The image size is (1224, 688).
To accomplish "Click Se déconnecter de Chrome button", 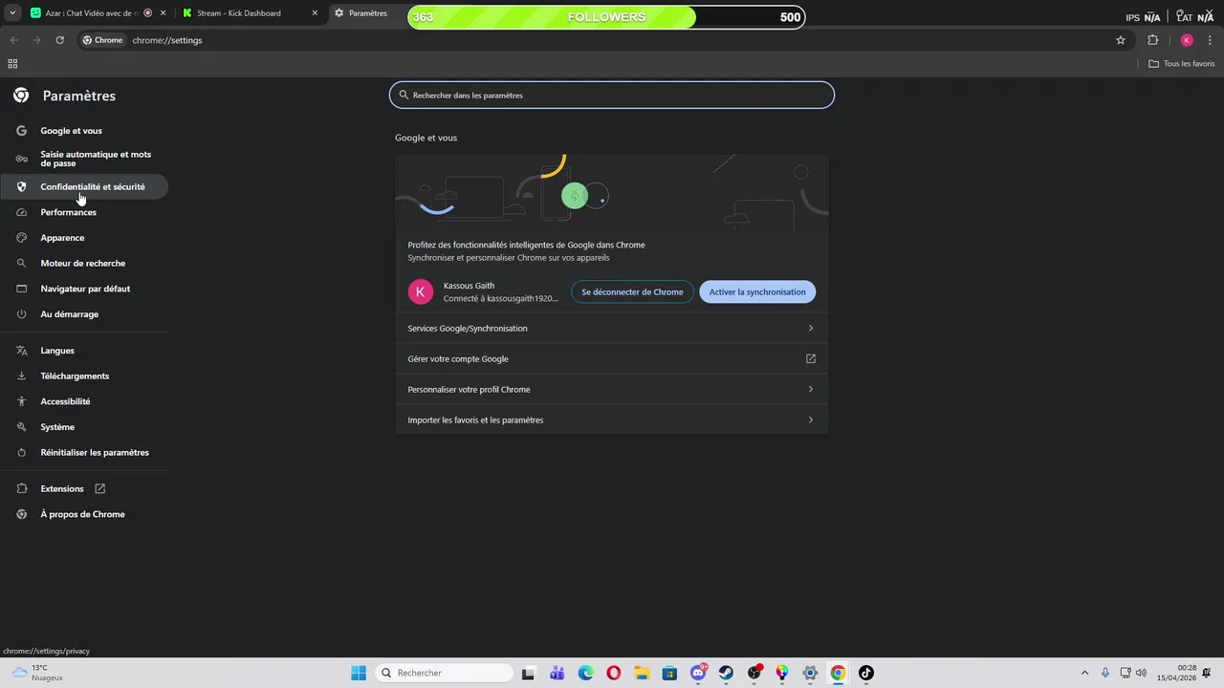I will 632,292.
